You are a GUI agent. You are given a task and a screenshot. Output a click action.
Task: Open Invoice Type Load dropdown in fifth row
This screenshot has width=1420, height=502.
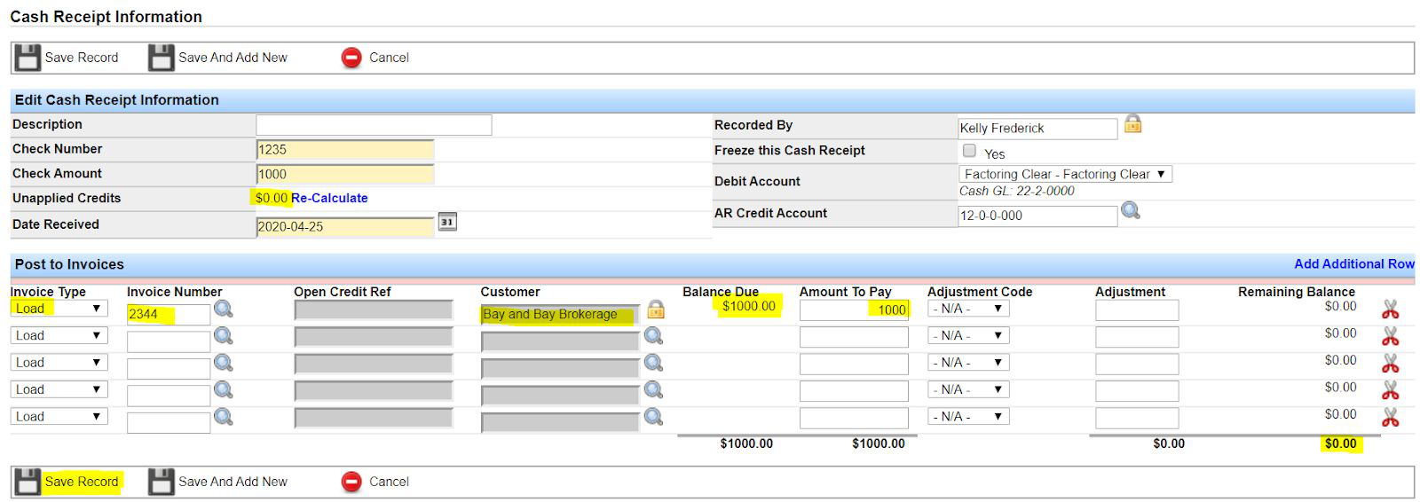pyautogui.click(x=59, y=416)
